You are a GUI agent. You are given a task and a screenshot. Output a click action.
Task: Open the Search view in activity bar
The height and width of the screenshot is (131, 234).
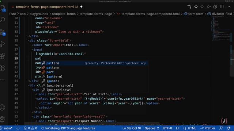coord(3,20)
